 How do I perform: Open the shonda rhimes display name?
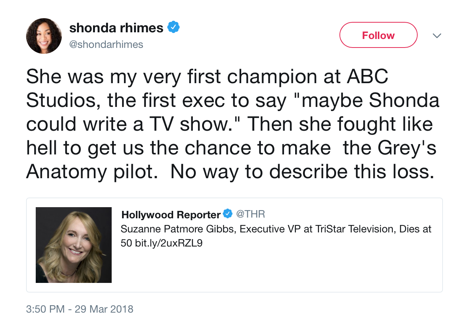click(116, 27)
